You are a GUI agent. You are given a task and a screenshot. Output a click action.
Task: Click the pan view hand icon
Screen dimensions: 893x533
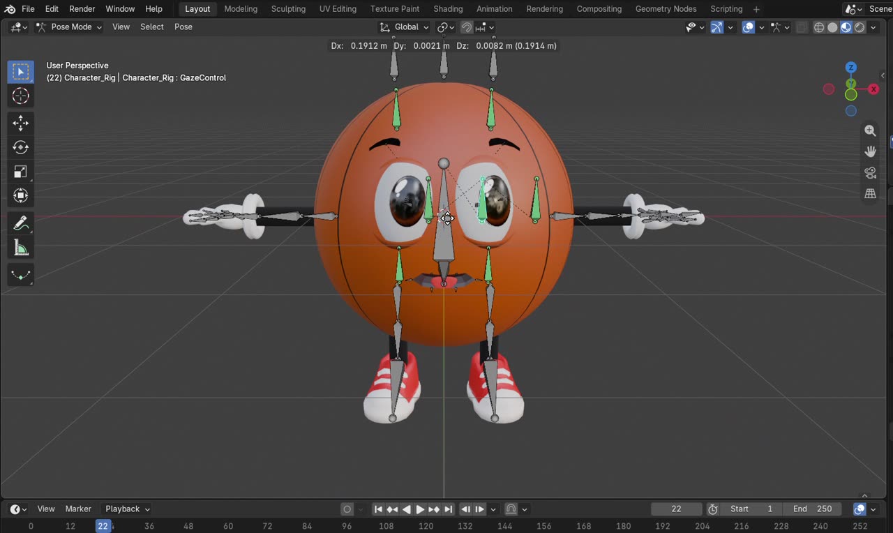tap(870, 151)
